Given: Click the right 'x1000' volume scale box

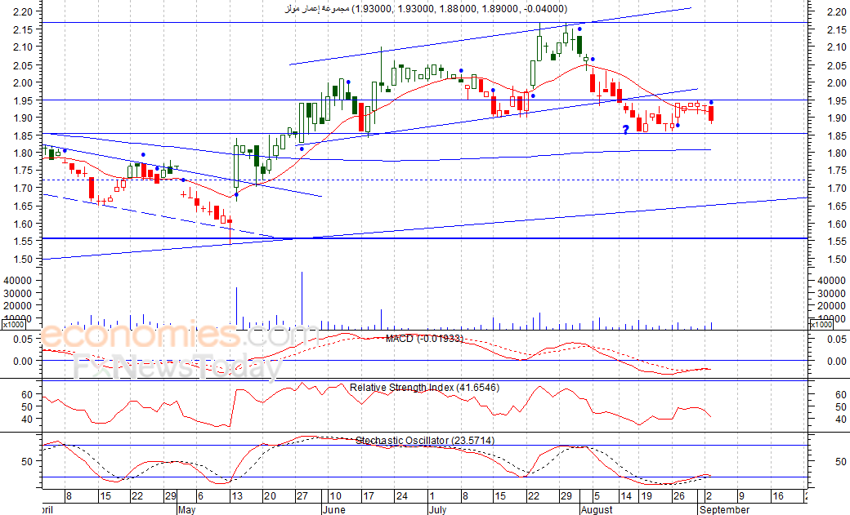Looking at the screenshot, I should click(x=821, y=324).
